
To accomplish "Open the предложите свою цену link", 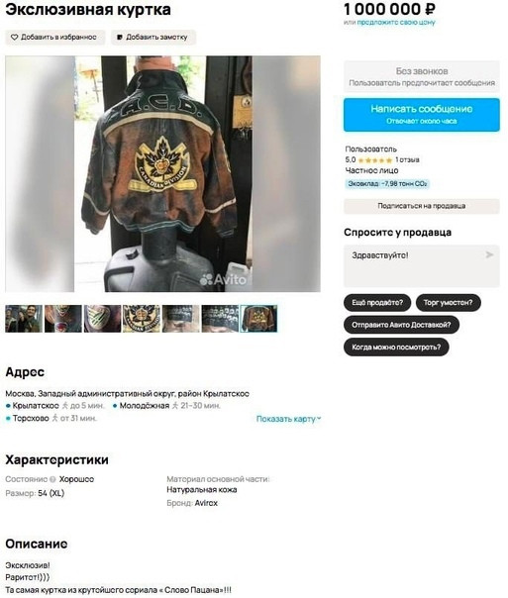I will click(396, 22).
